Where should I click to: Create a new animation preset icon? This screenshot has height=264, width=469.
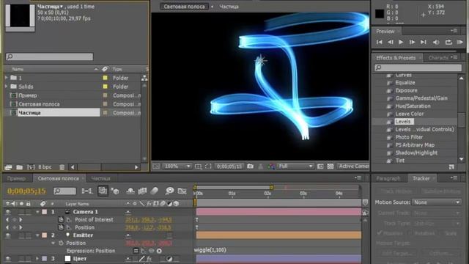point(451,166)
